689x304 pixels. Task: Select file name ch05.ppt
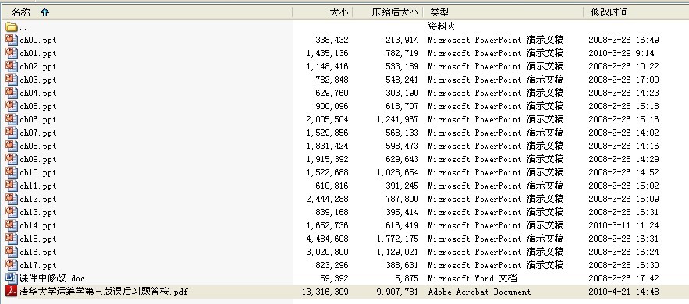(37, 106)
